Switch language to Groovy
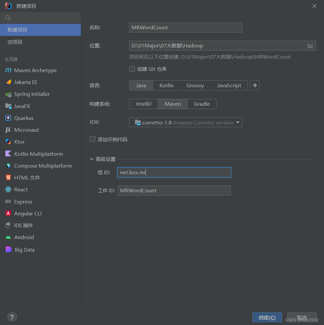 [x=195, y=85]
